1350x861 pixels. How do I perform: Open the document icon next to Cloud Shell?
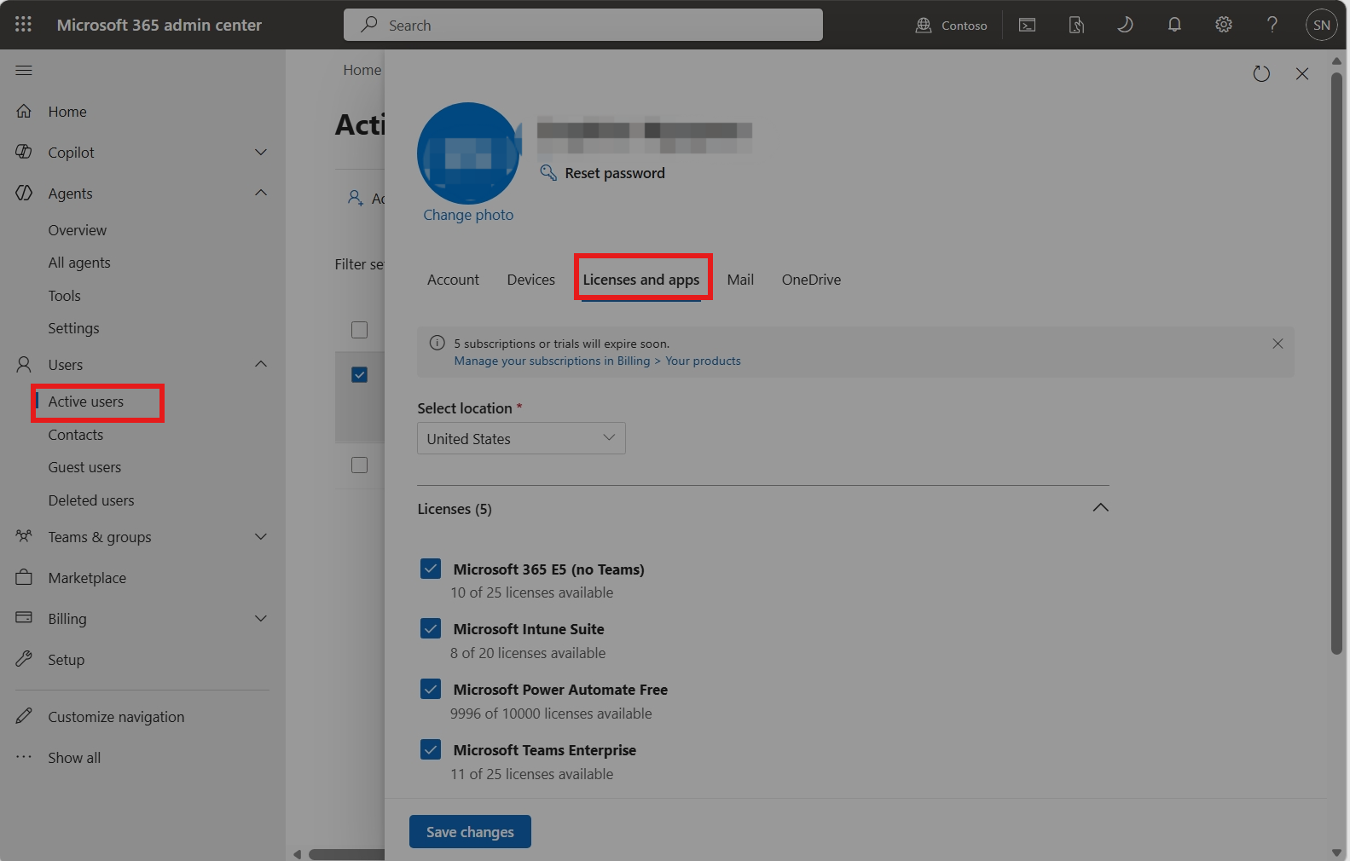click(1076, 26)
